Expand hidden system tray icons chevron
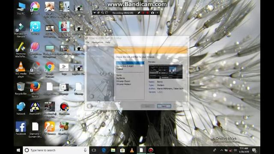274x154 pixels. [221, 150]
